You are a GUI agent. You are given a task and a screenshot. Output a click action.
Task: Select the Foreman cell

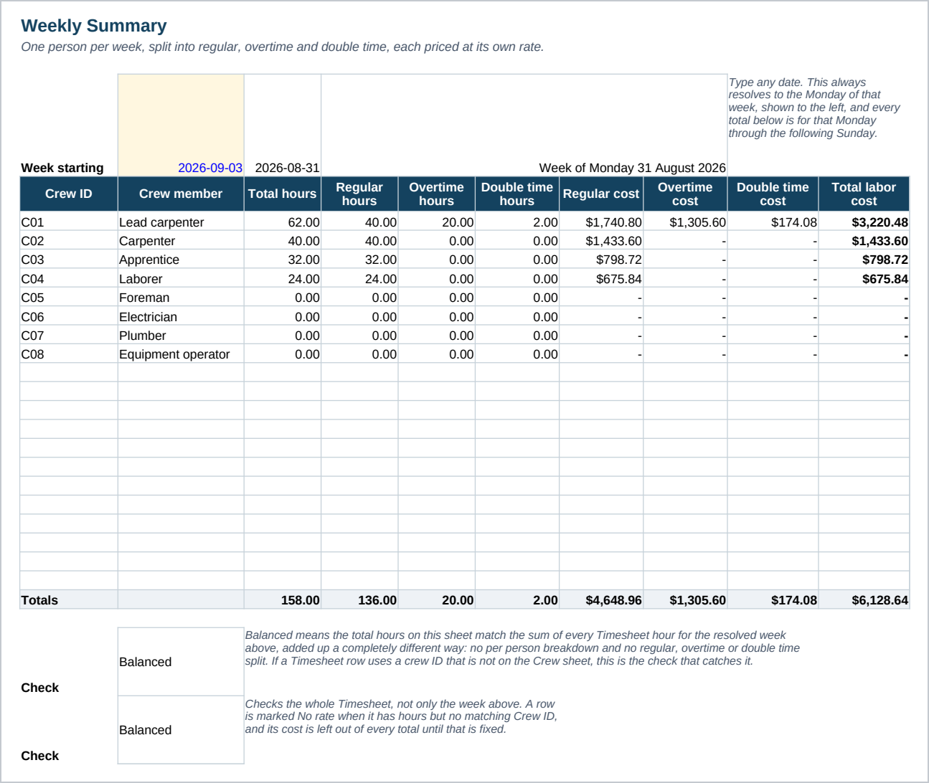(x=181, y=298)
